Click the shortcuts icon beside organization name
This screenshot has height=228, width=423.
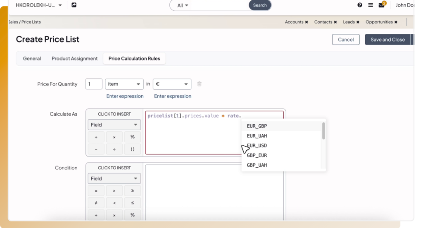[x=74, y=5]
